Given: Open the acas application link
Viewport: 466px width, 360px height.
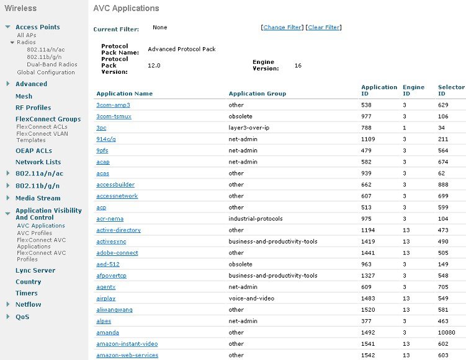Looking at the screenshot, I should [x=103, y=173].
